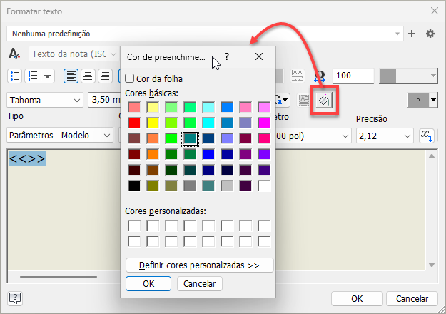Click OK in the color picker dialog

[148, 283]
